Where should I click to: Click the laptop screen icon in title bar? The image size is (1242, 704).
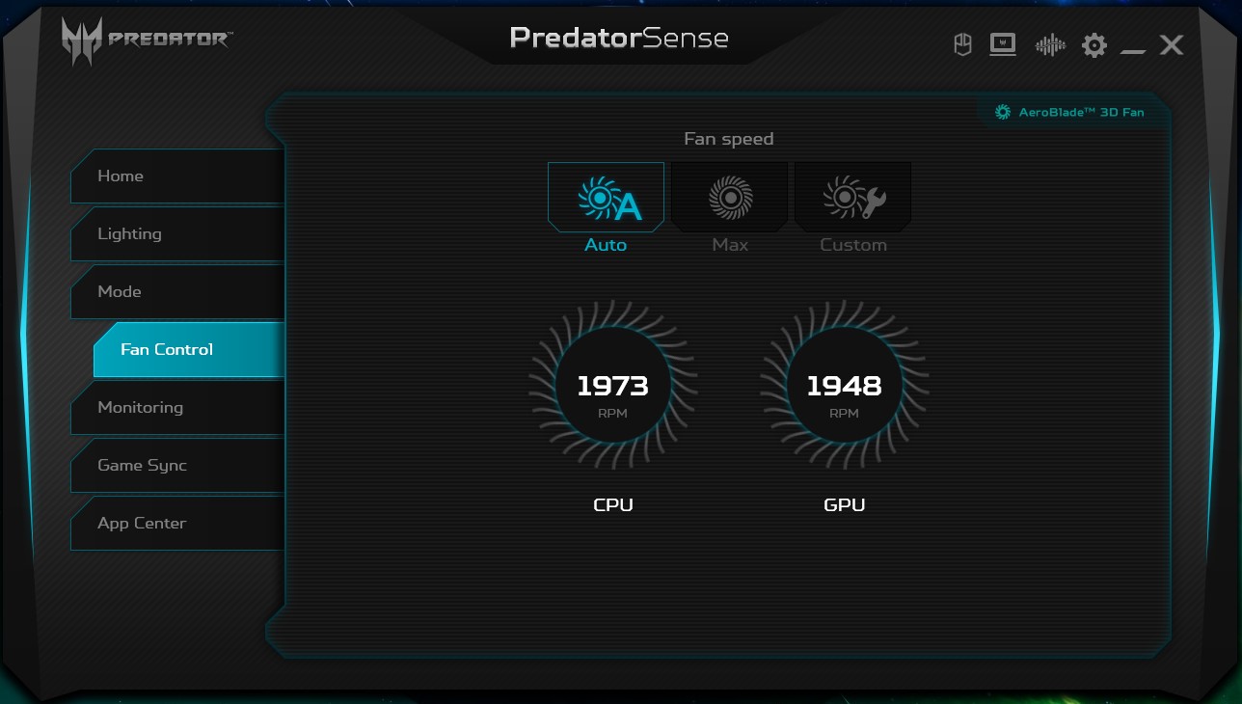(1003, 44)
